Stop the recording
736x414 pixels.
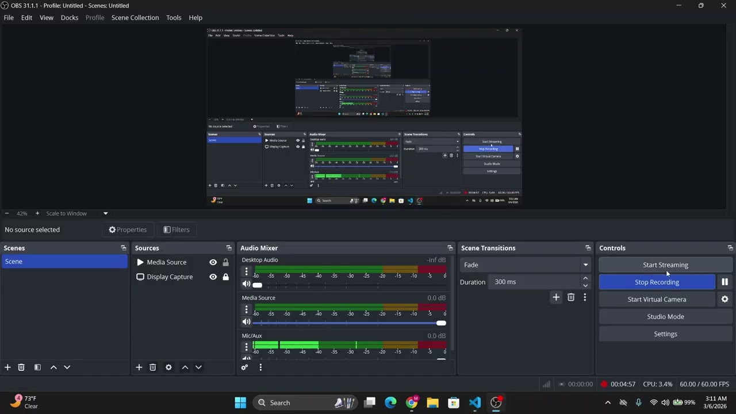(657, 282)
